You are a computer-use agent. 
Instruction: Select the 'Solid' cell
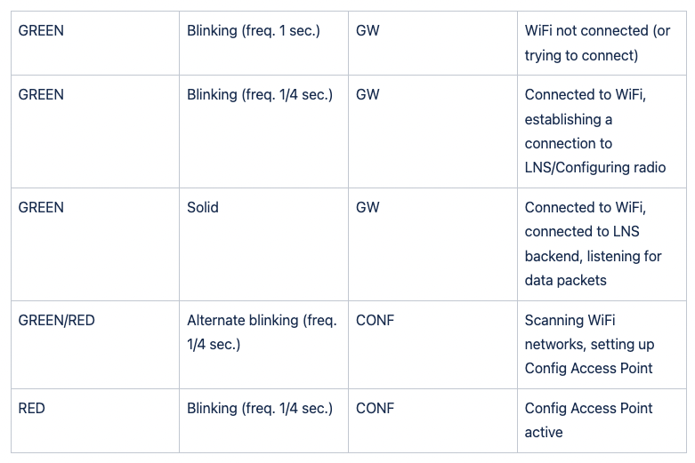[263, 244]
